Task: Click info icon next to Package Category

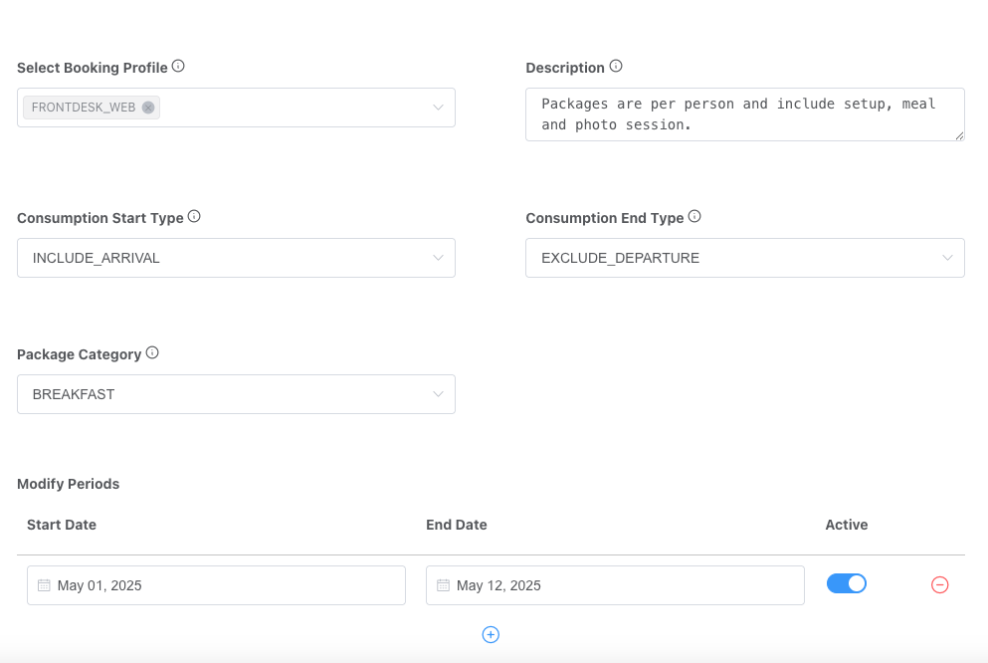Action: [152, 353]
